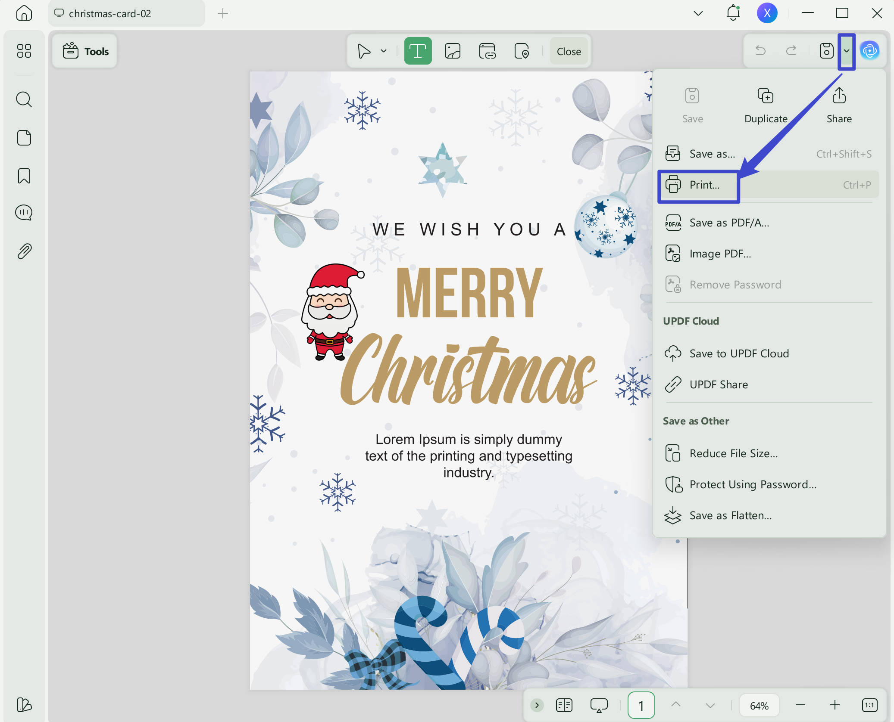Start slideshow presentation mode
The height and width of the screenshot is (722, 894).
click(599, 705)
